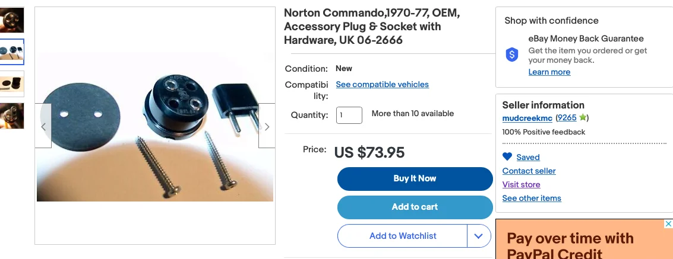Click the green seller rating star
This screenshot has width=673, height=259.
(583, 118)
